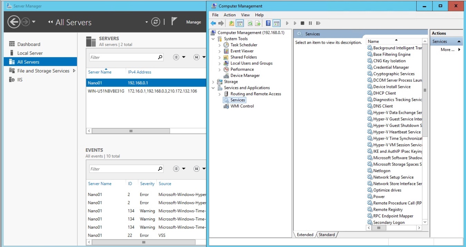The image size is (466, 247).
Task: Click the Local Server icon in sidebar
Action: click(x=12, y=53)
